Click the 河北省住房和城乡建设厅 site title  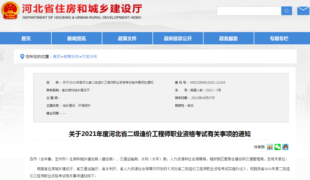pos(82,9)
